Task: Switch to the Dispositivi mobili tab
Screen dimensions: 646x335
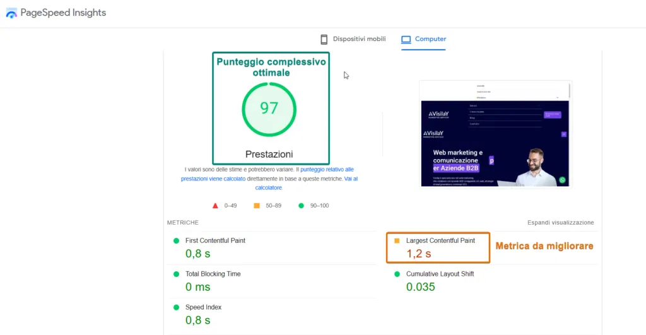Action: click(x=353, y=39)
